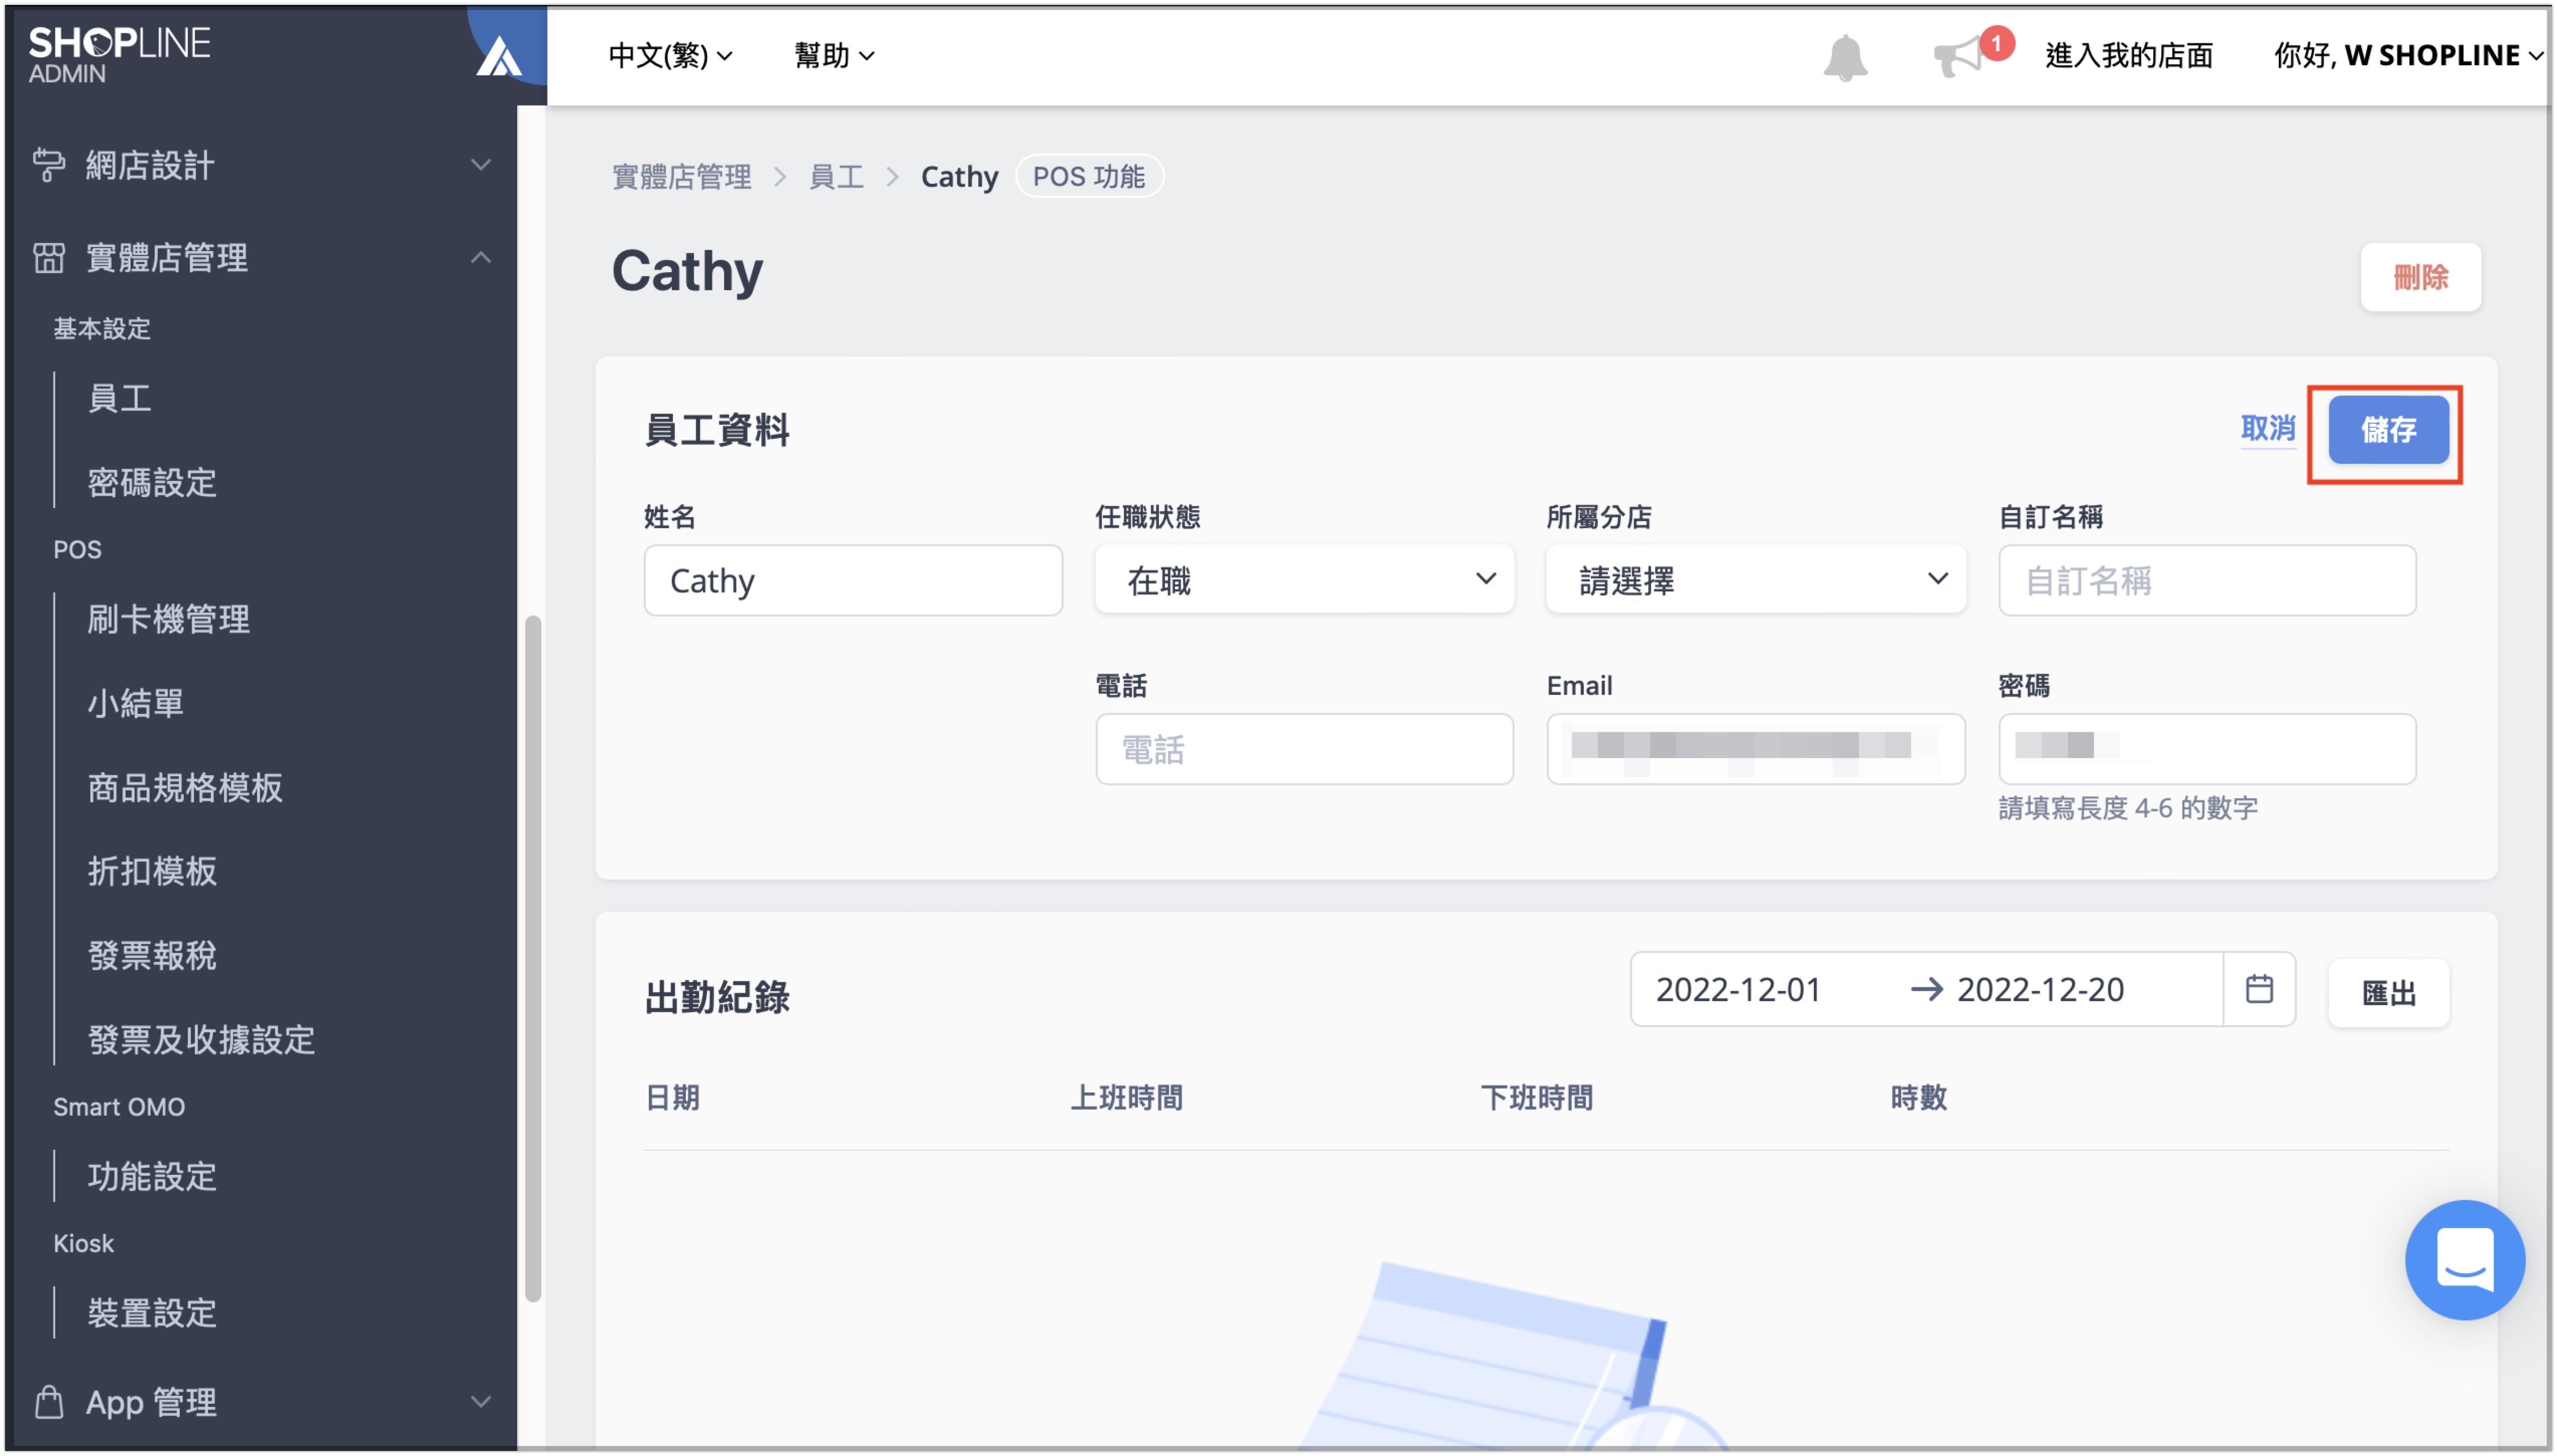This screenshot has width=2557, height=1456.
Task: Collapse the 實體店管理 menu chevron
Action: [x=481, y=258]
